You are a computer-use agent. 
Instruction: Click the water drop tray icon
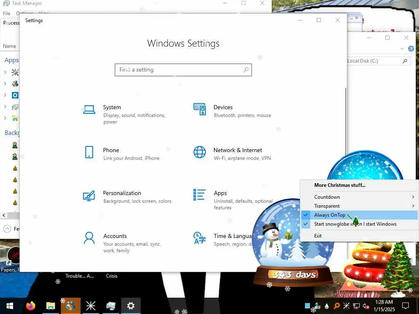click(327, 306)
